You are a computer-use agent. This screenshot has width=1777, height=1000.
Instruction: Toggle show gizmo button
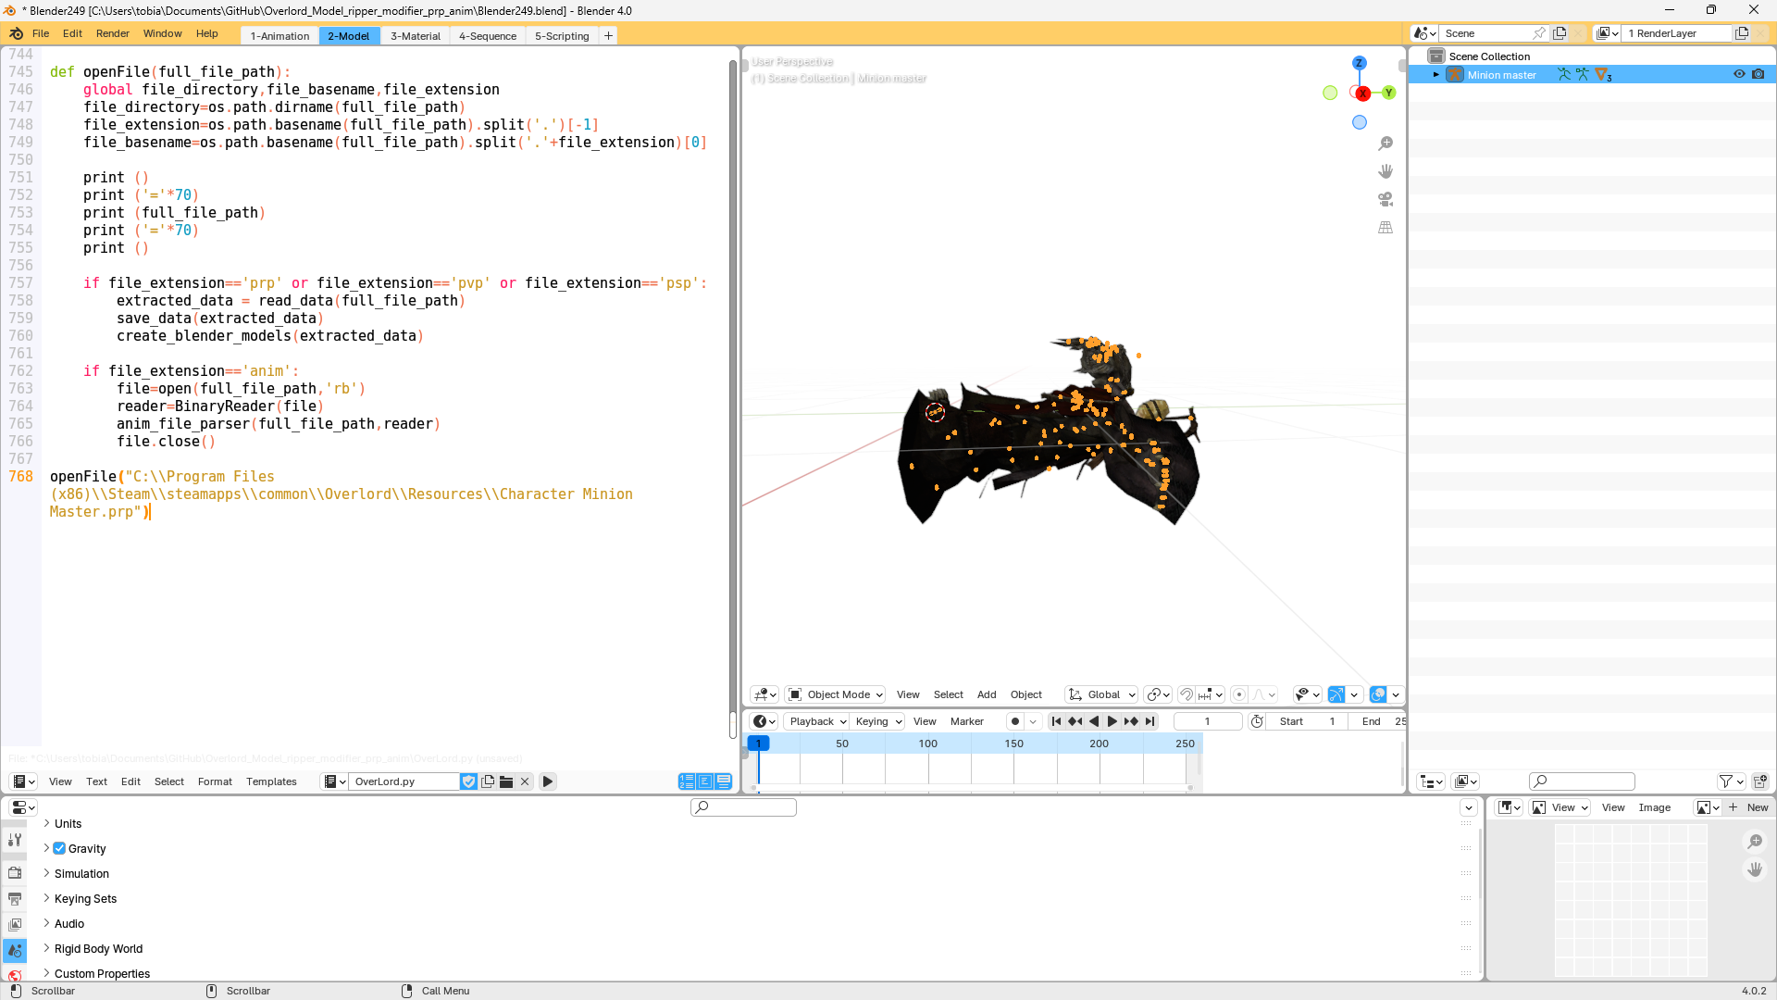click(x=1336, y=694)
